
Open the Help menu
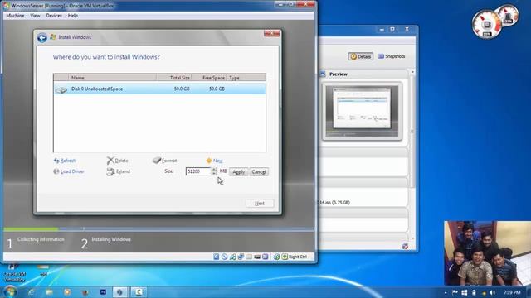click(73, 16)
